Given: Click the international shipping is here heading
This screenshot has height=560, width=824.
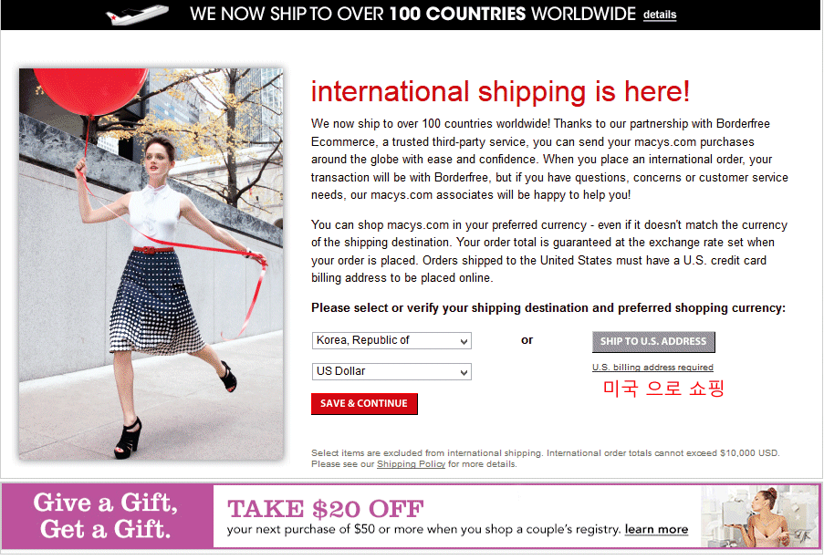Looking at the screenshot, I should (x=500, y=91).
